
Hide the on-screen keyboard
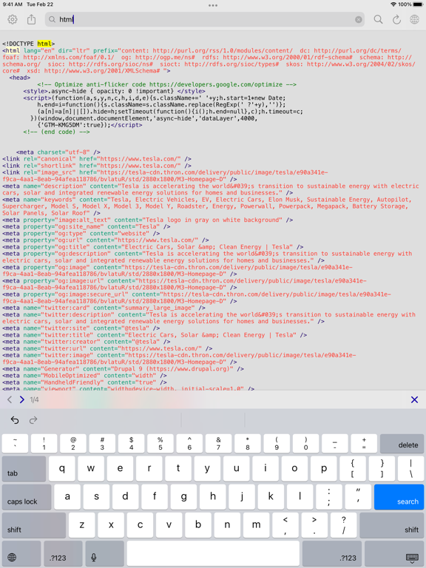[x=394, y=553]
